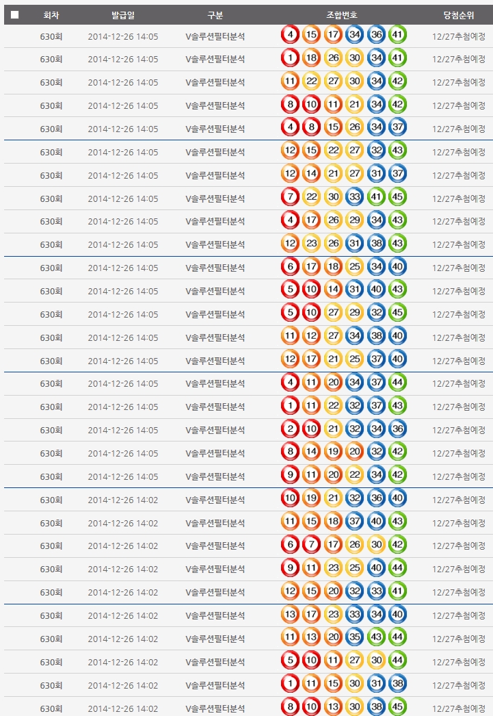Click V솔루션필터분석 text in the last row
493x716 pixels.
[x=215, y=708]
